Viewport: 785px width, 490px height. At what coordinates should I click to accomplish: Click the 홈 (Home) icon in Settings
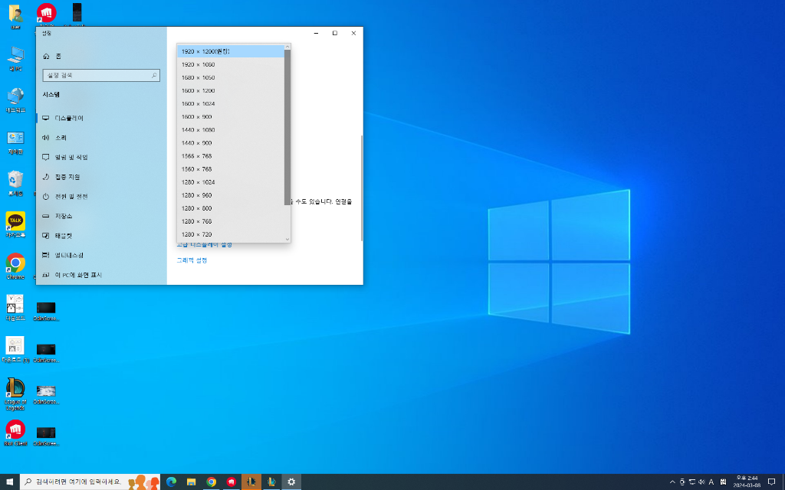click(47, 57)
